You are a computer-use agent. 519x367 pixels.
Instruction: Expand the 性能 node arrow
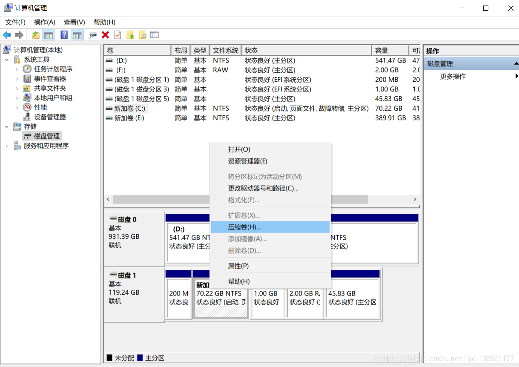(x=17, y=107)
